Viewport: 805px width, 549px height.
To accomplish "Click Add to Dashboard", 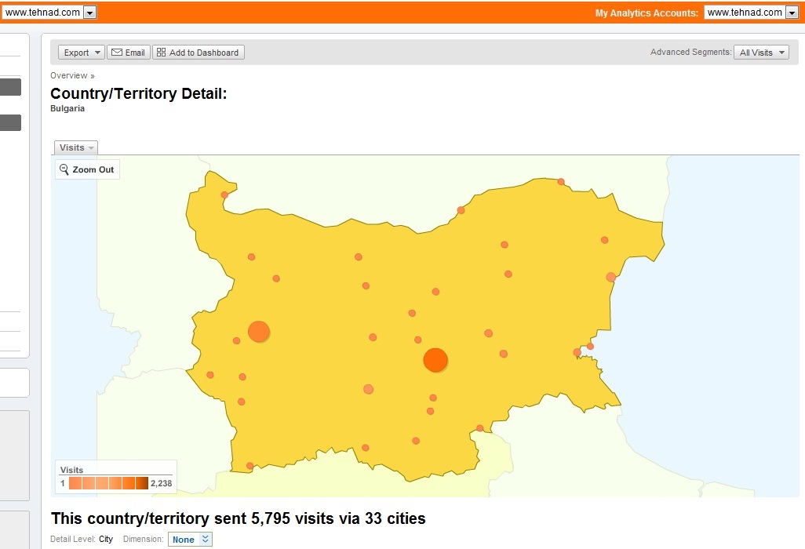I will pos(199,53).
